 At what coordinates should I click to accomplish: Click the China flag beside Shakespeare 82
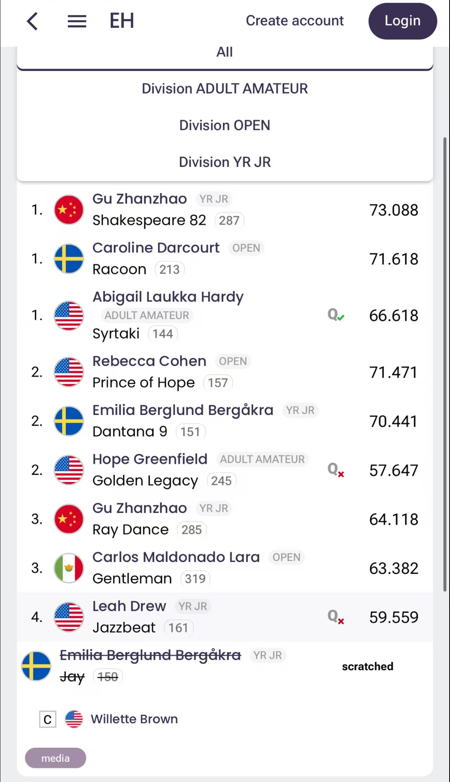tap(69, 210)
